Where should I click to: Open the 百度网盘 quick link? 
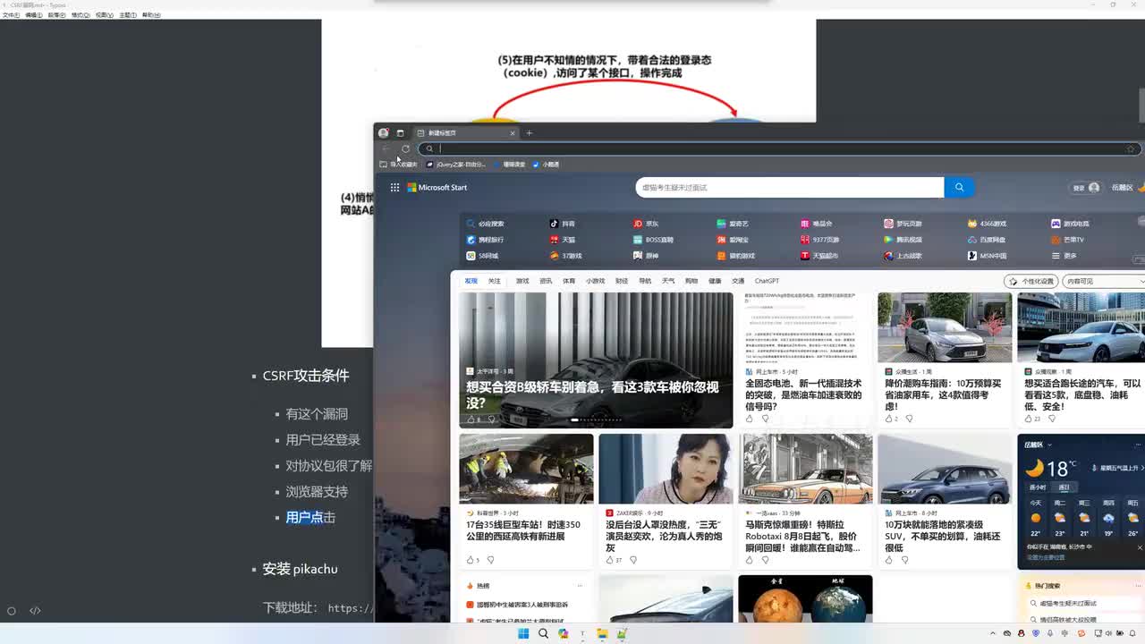[987, 240]
